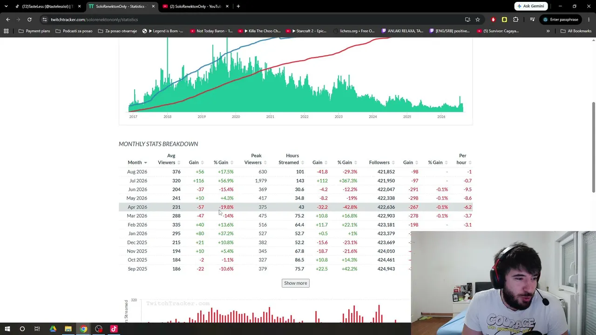Open Windows search circle on taskbar
Viewport: 596px width, 335px height.
(22, 329)
